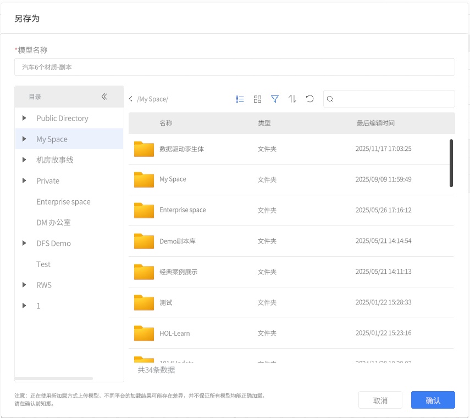Screen dimensions: 470x418
Task: Click the 取消 button
Action: (380, 400)
